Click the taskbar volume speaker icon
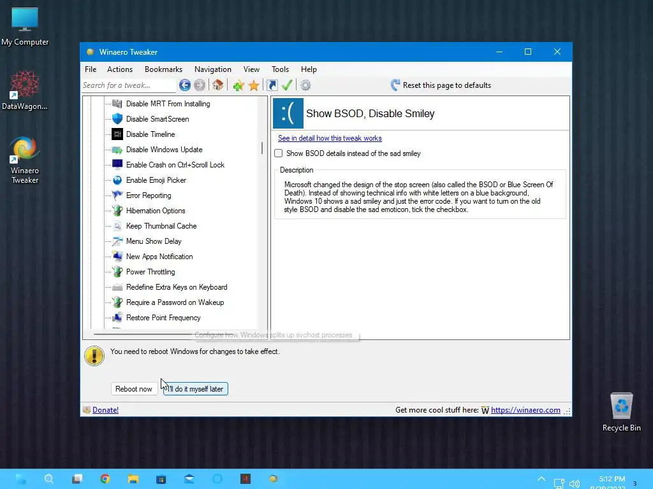The image size is (653, 489). (x=575, y=484)
